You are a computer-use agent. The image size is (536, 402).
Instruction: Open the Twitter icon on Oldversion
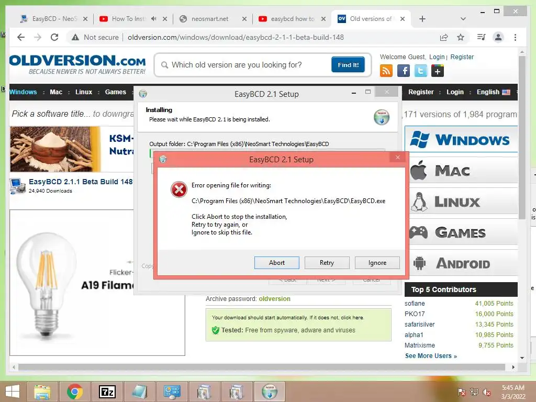[420, 71]
